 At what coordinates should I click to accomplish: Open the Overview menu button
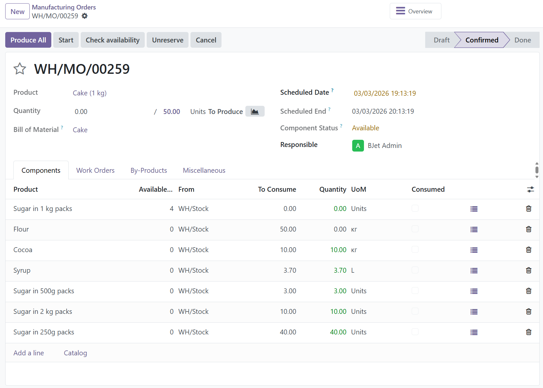(x=415, y=11)
